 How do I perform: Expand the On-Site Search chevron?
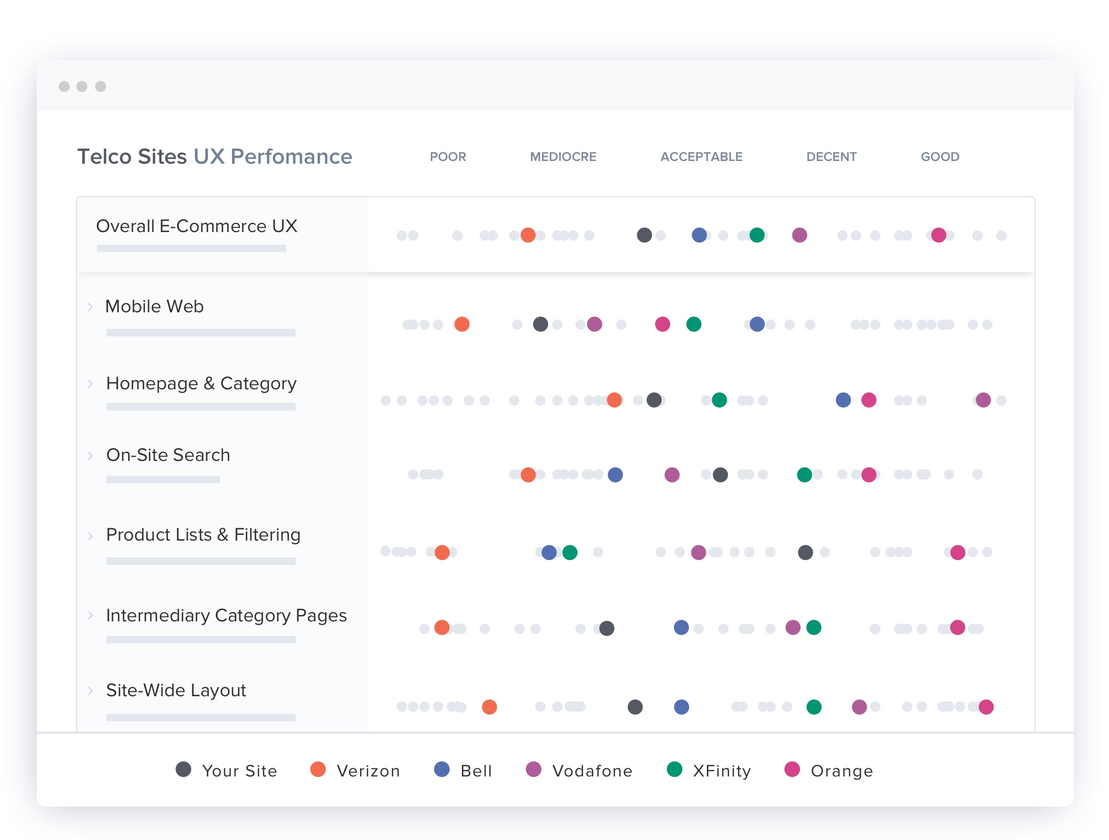click(x=90, y=456)
